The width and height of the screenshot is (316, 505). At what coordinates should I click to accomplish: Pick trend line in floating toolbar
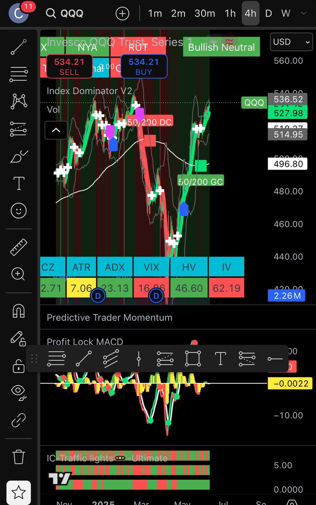coord(84,359)
